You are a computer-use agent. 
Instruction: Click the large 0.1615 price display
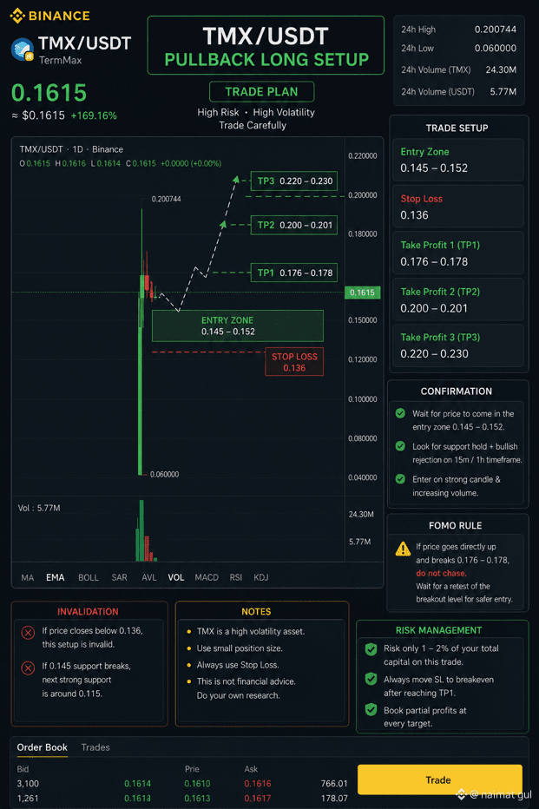click(x=49, y=93)
